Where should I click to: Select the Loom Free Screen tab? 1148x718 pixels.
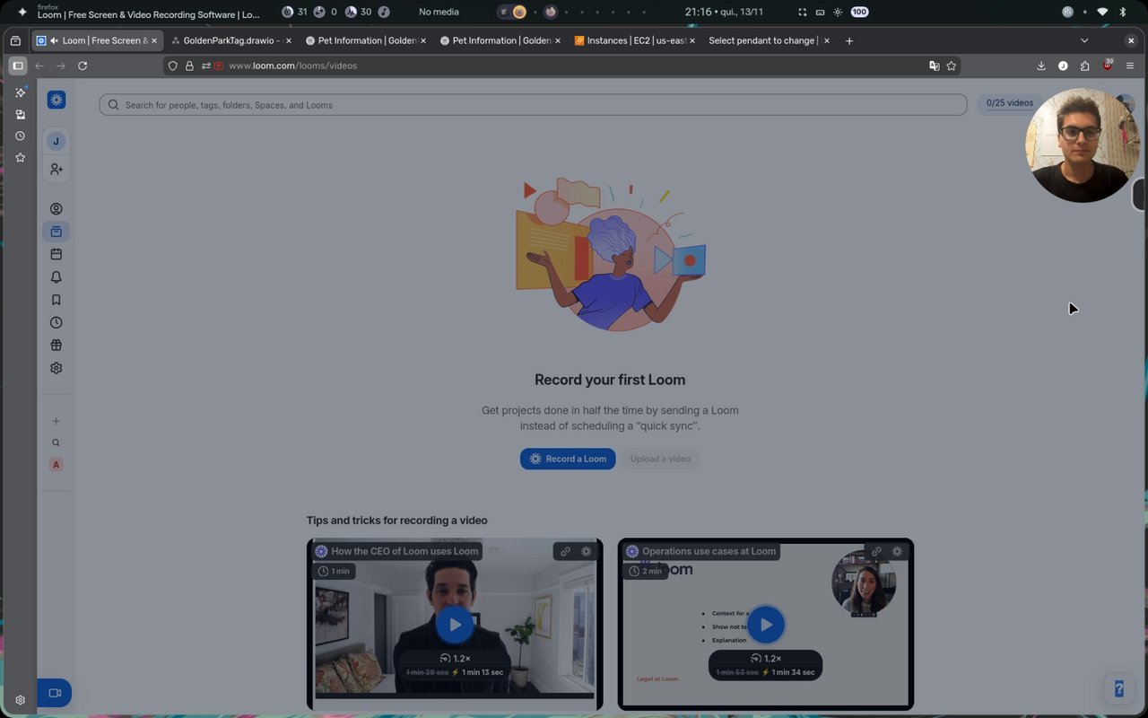97,40
